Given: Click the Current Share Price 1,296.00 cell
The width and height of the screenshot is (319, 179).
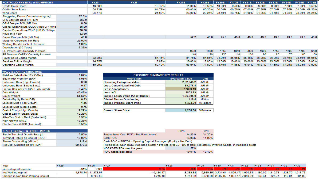Looking at the screenshot, I should pyautogui.click(x=181, y=110).
